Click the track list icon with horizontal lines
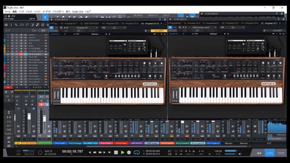The image size is (290, 163). 6,25
